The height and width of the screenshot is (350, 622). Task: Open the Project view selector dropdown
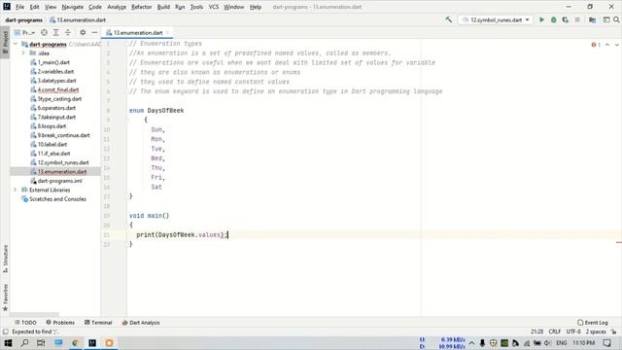24,32
